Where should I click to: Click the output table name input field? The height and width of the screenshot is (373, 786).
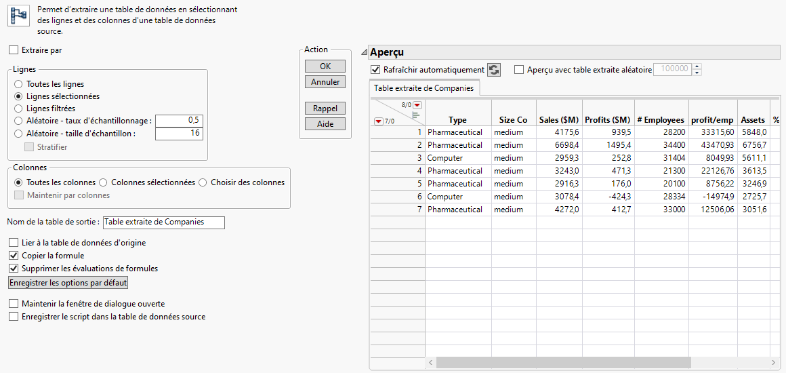(x=163, y=222)
